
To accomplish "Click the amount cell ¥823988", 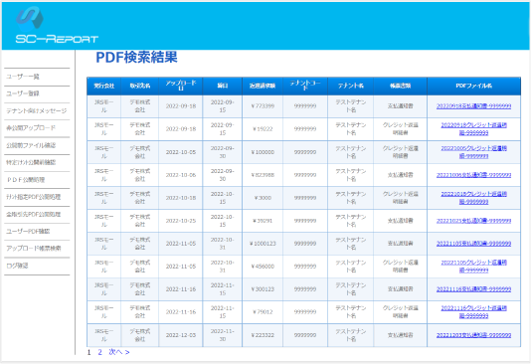I will 263,175.
